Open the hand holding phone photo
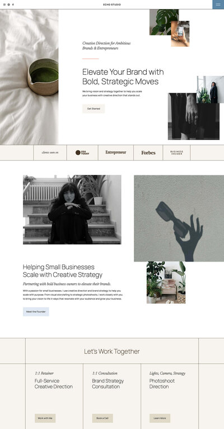Screen dimensions: 224x429 (180, 34)
